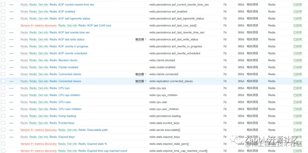Open the Redis: CPU sys children item link
Viewport: 308px width, 153px height.
(x=65, y=95)
